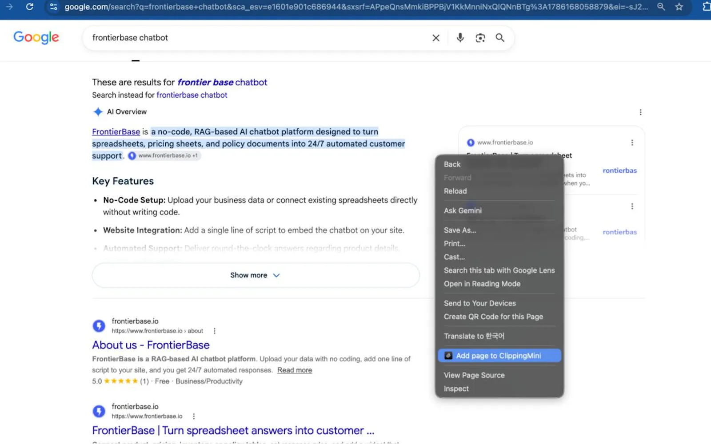Search instead for frontierbase chatbot link
The width and height of the screenshot is (711, 444).
point(192,95)
